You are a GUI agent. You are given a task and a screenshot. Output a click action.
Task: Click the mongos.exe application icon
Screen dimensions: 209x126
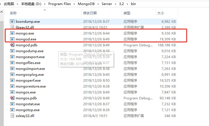tap(12, 92)
